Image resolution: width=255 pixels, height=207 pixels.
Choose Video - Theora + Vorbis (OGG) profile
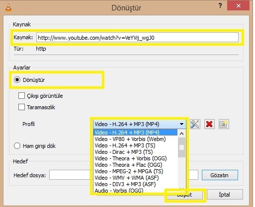coord(135,158)
